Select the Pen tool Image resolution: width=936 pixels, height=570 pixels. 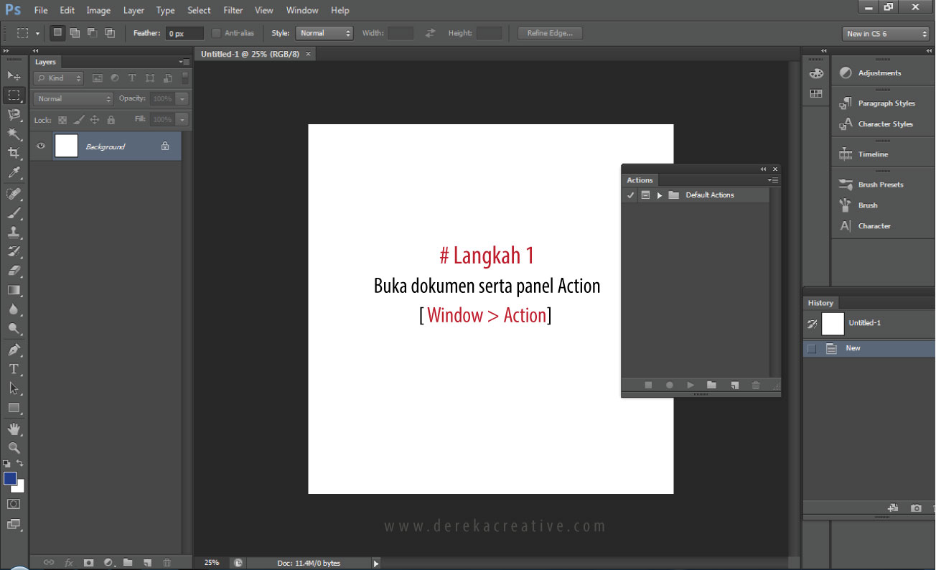(x=14, y=350)
